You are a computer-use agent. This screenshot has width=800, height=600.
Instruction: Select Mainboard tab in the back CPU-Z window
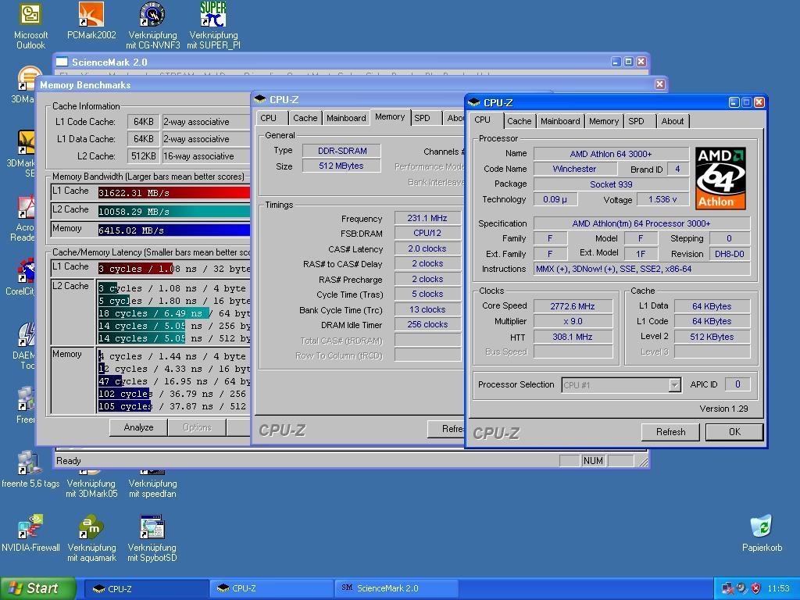pos(346,118)
